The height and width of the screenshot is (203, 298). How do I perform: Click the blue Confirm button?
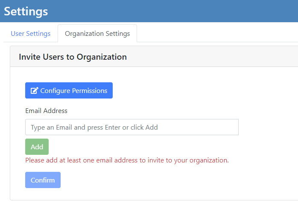point(43,180)
